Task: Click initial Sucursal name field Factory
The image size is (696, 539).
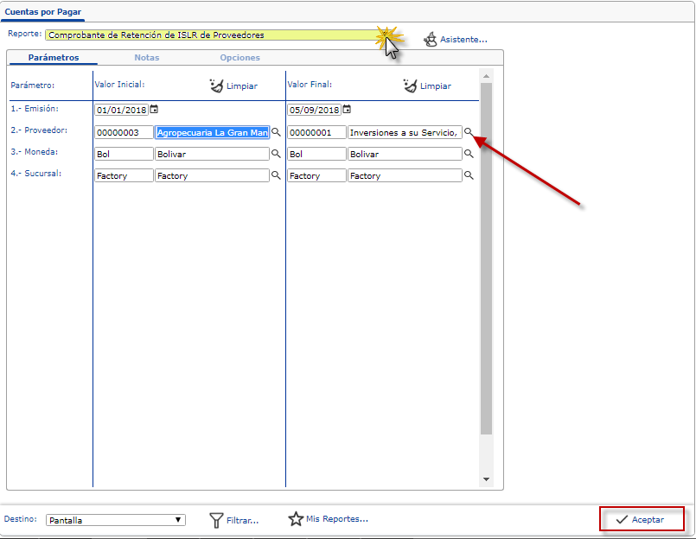Action: pos(212,175)
